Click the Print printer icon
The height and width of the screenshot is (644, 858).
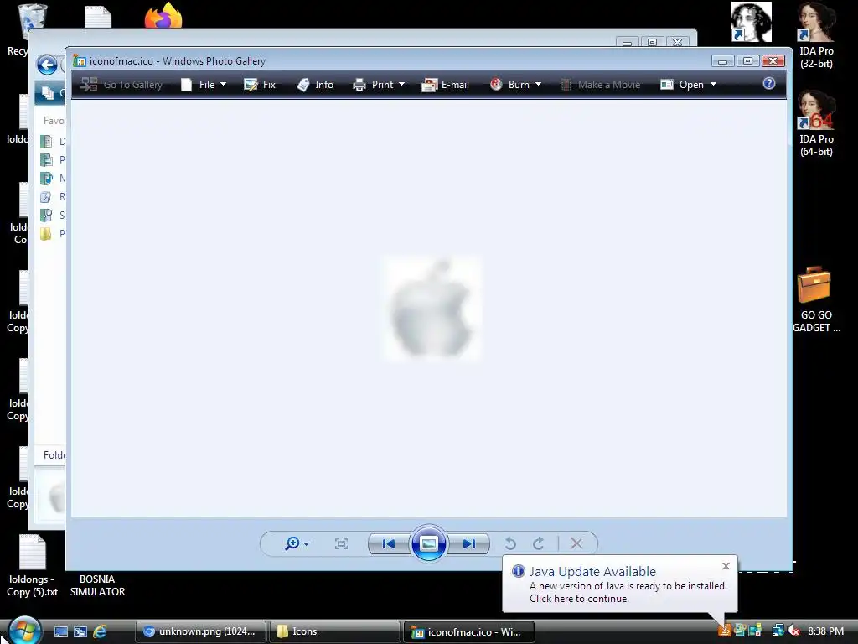coord(359,85)
